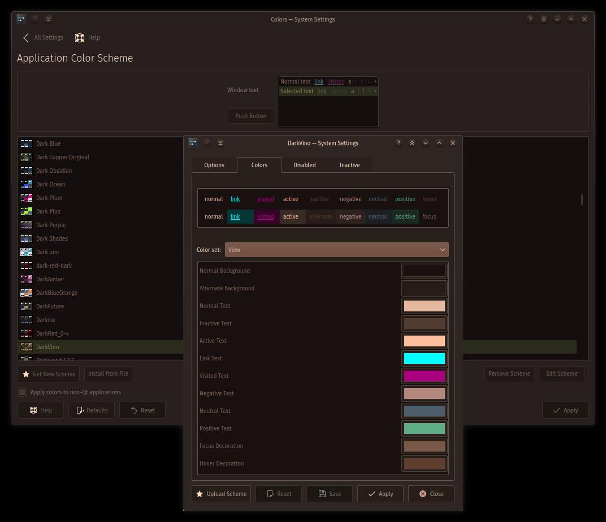Image resolution: width=606 pixels, height=522 pixels.
Task: Click the DarkVino scheme icon
Action: coord(26,347)
